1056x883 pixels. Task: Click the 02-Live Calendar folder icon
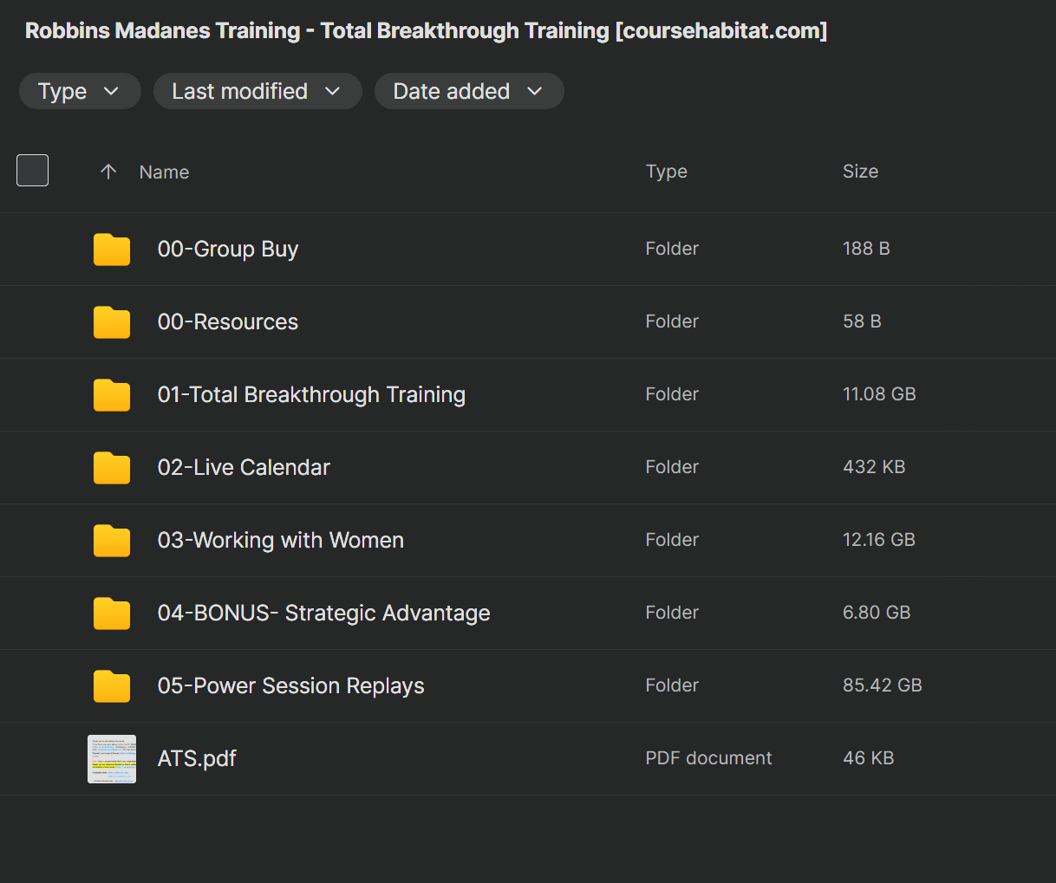pos(112,468)
